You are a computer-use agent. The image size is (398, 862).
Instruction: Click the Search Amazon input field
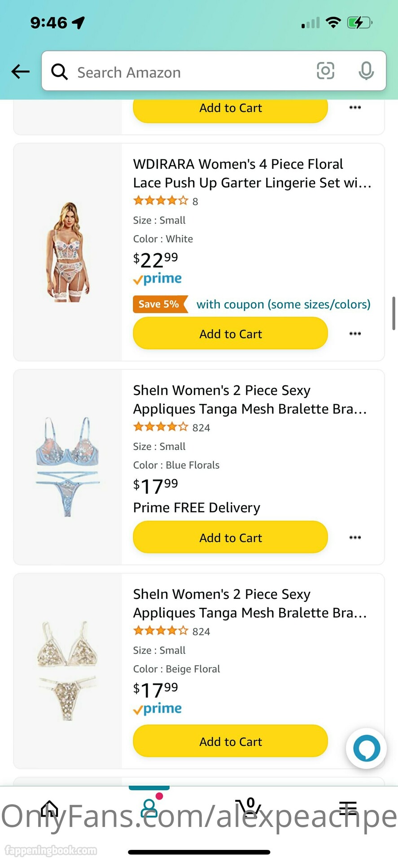[188, 72]
